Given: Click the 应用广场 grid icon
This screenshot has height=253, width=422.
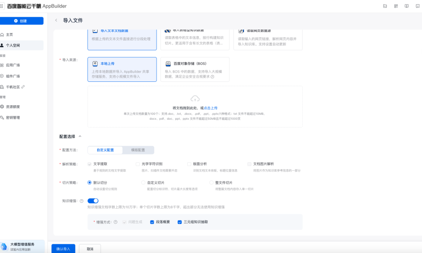Looking at the screenshot, I should coord(2,65).
